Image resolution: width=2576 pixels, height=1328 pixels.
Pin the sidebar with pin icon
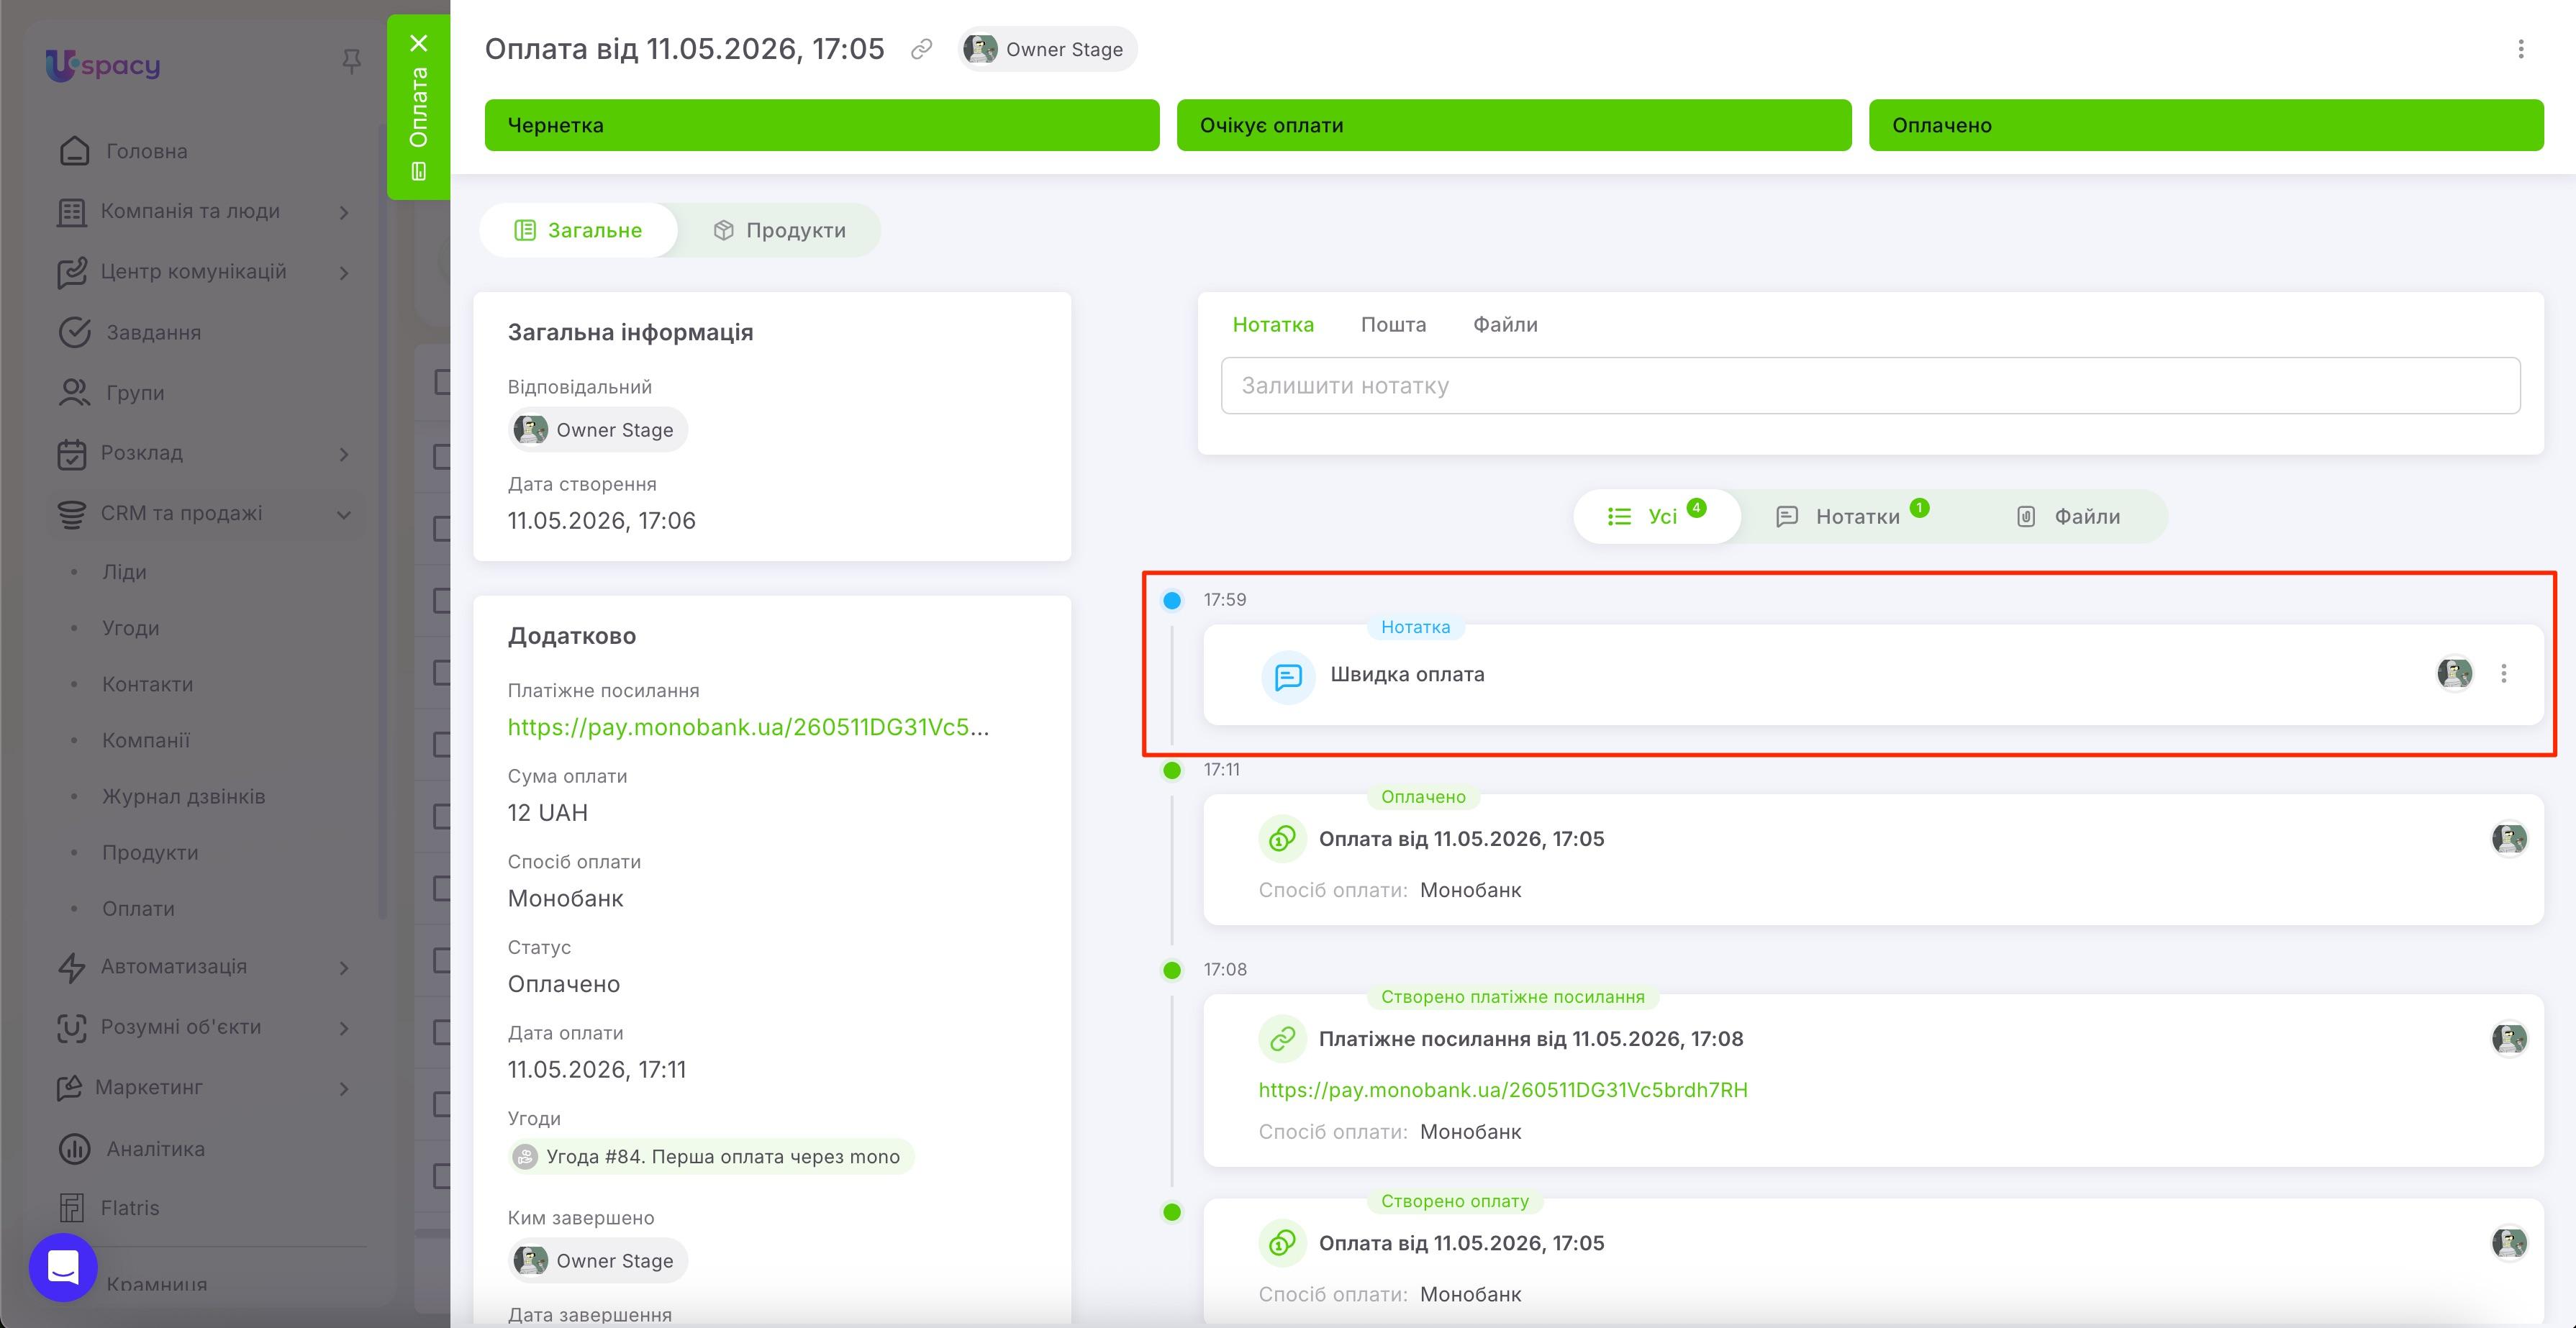pos(351,62)
